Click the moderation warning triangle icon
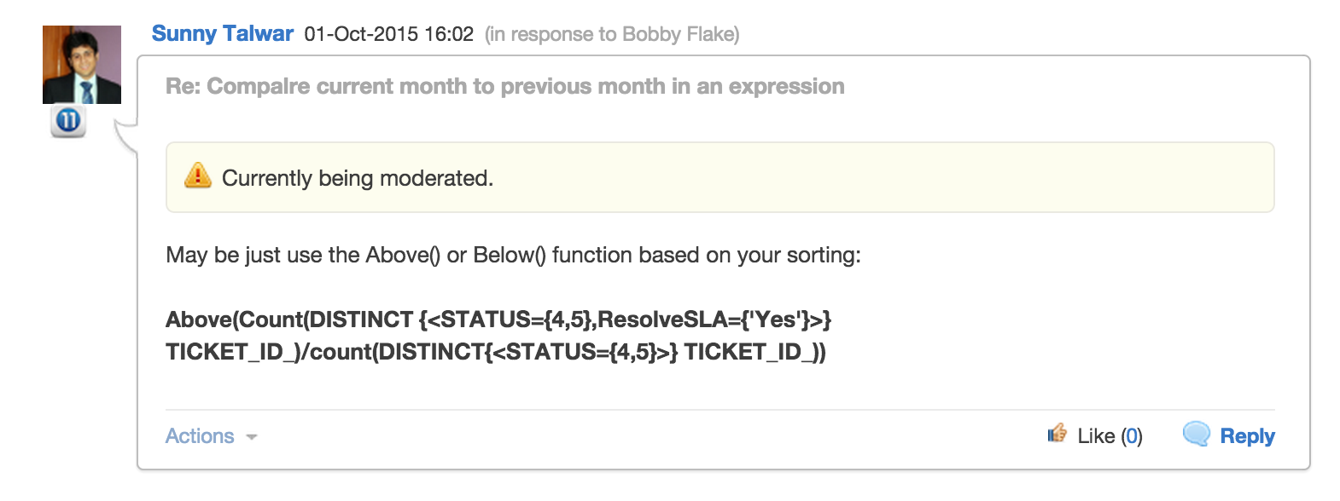Screen dimensions: 1340x501 (x=198, y=176)
